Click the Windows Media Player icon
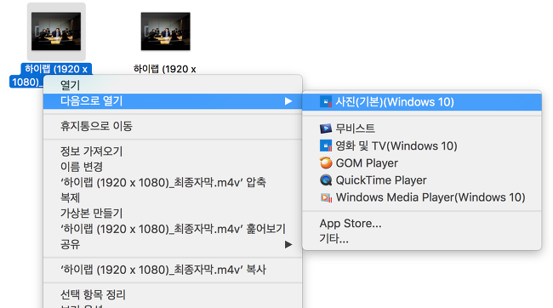 coord(326,197)
